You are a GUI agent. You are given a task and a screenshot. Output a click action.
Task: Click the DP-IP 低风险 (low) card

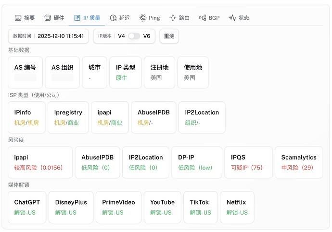pyautogui.click(x=197, y=162)
